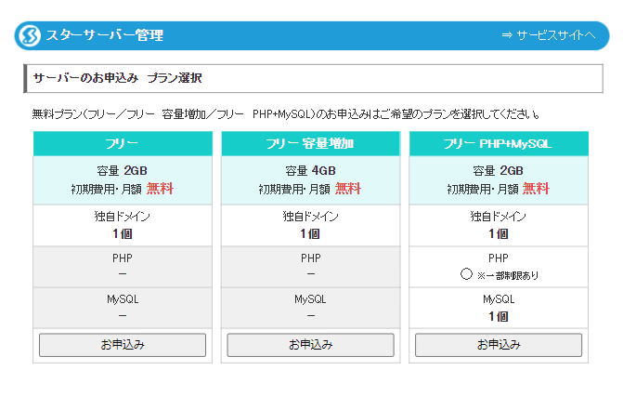623x410 pixels.
Task: Click the サーバーのお申込み プラン選択 heading
Action: point(118,78)
